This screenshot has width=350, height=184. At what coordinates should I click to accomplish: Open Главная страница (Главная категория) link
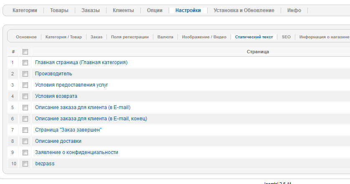(x=81, y=62)
